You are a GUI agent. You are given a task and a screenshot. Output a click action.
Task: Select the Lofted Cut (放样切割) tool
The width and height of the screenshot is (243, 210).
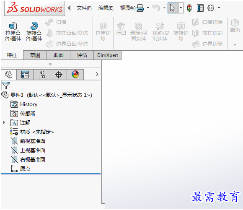207,33
